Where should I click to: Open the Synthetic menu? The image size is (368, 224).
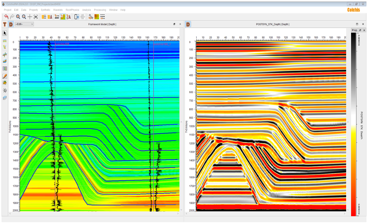click(45, 10)
